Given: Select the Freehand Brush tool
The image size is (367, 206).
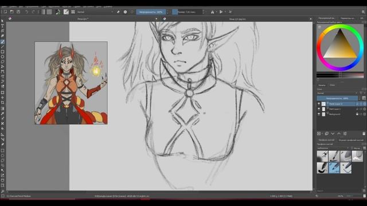Looking at the screenshot, I should coord(2,42).
